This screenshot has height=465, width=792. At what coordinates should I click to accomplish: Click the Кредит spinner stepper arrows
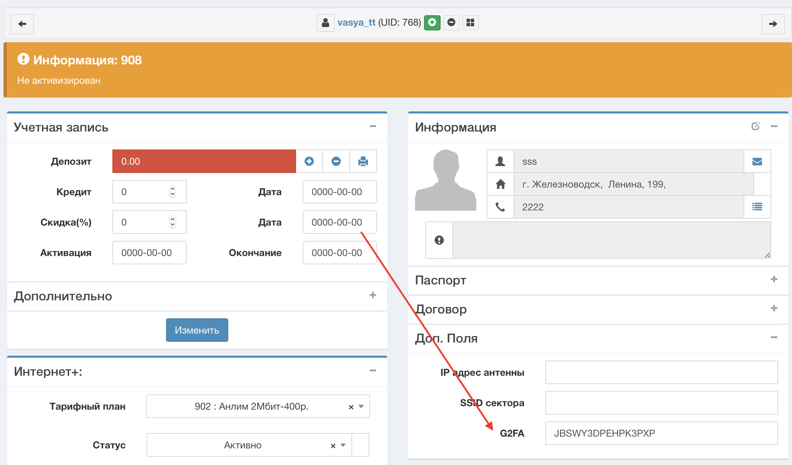click(173, 192)
